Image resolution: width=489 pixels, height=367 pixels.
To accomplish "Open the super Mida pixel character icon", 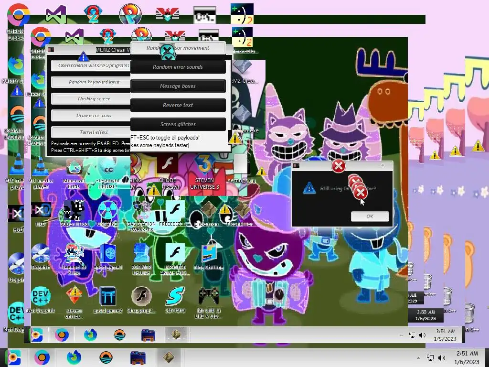I will 74,213.
